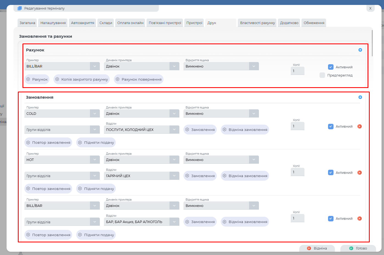
Task: Expand the BILL/BAR printer dropdown in Рахунок
Action: pos(95,66)
